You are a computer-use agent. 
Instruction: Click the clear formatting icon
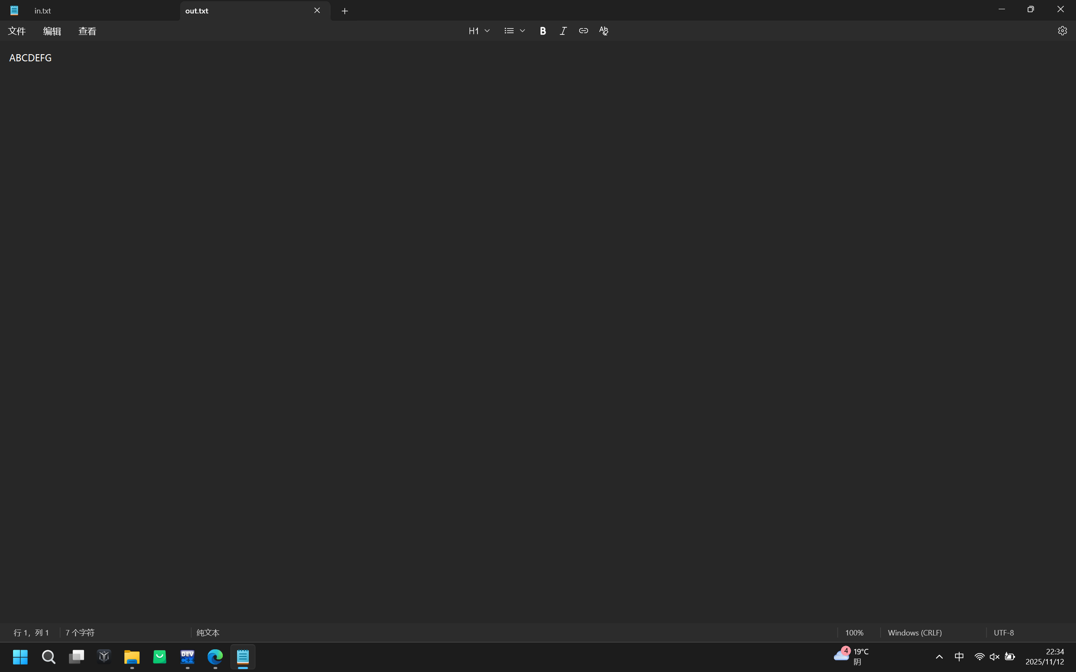604,31
